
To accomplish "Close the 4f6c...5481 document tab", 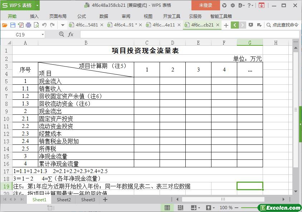I will point(102,25).
